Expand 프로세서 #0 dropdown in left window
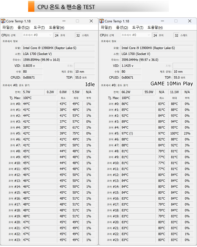This screenshot has width=197, height=247. coord(50,35)
